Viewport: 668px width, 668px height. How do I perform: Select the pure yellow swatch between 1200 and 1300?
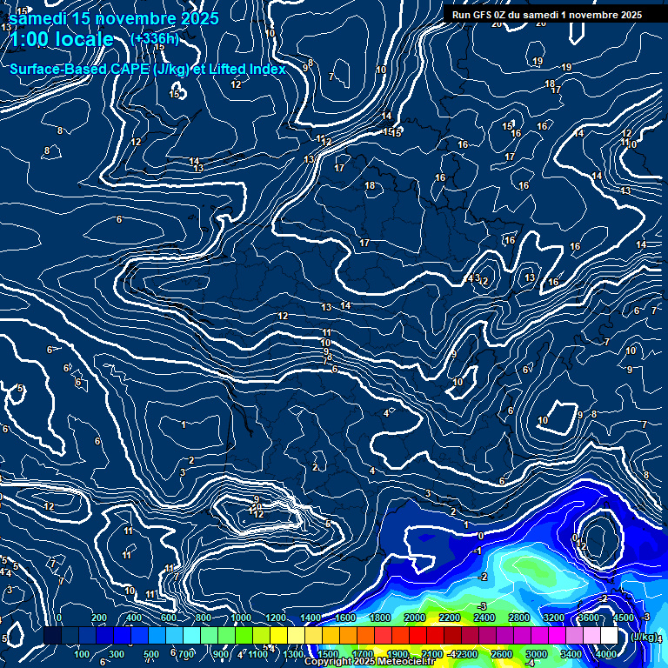point(278,635)
